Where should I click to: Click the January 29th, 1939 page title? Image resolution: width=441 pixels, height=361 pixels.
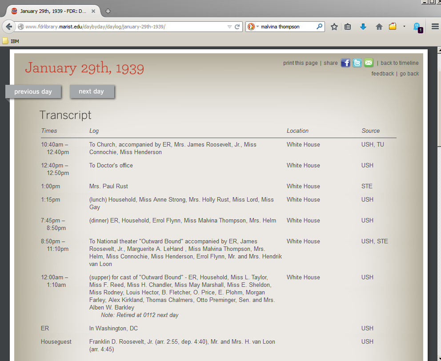84,68
